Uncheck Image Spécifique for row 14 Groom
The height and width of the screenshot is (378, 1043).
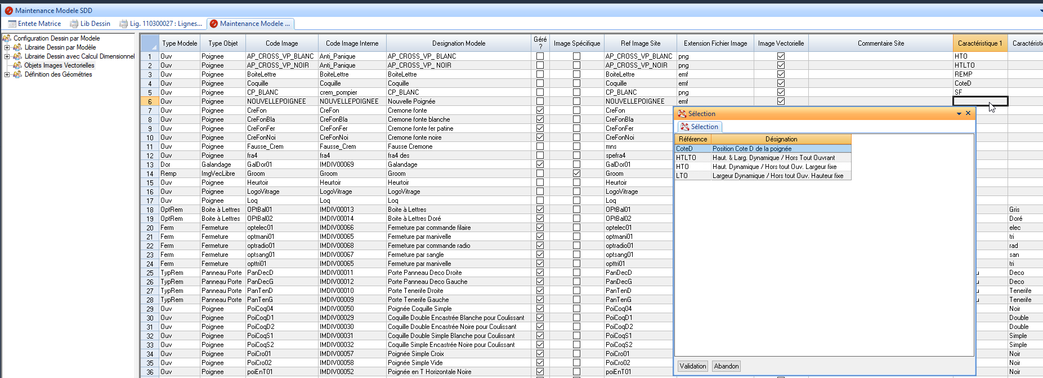(576, 174)
